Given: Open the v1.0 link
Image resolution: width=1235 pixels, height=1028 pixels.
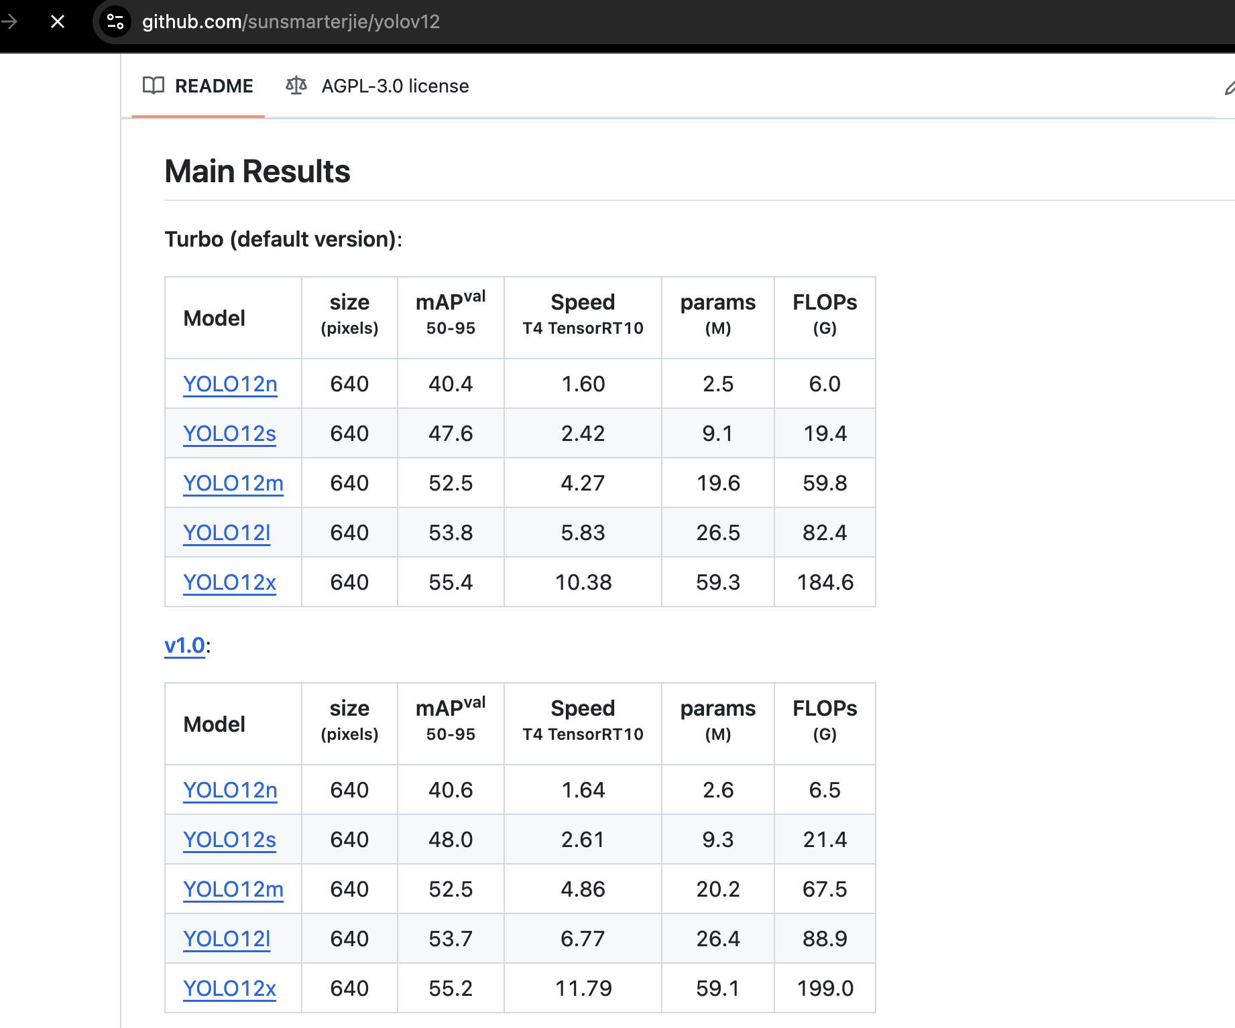Looking at the screenshot, I should click(x=184, y=645).
